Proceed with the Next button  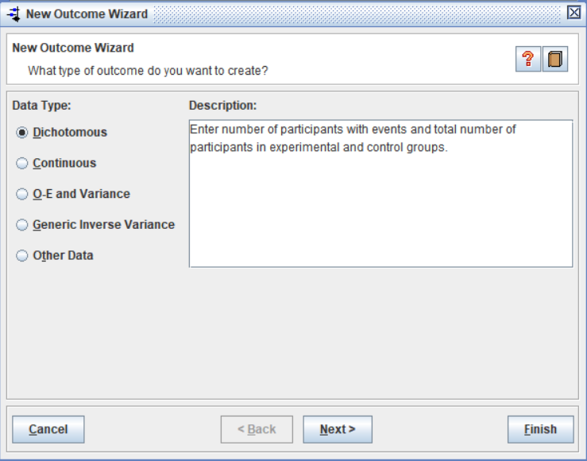[x=338, y=429]
